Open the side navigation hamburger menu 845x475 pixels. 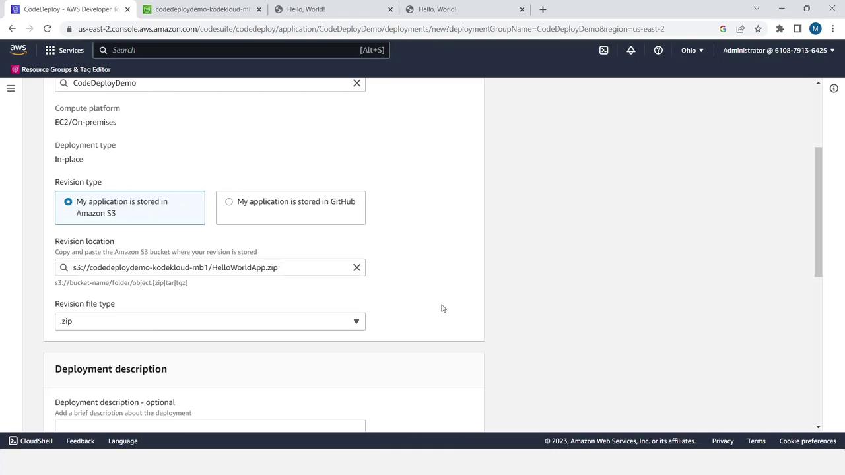pyautogui.click(x=11, y=88)
